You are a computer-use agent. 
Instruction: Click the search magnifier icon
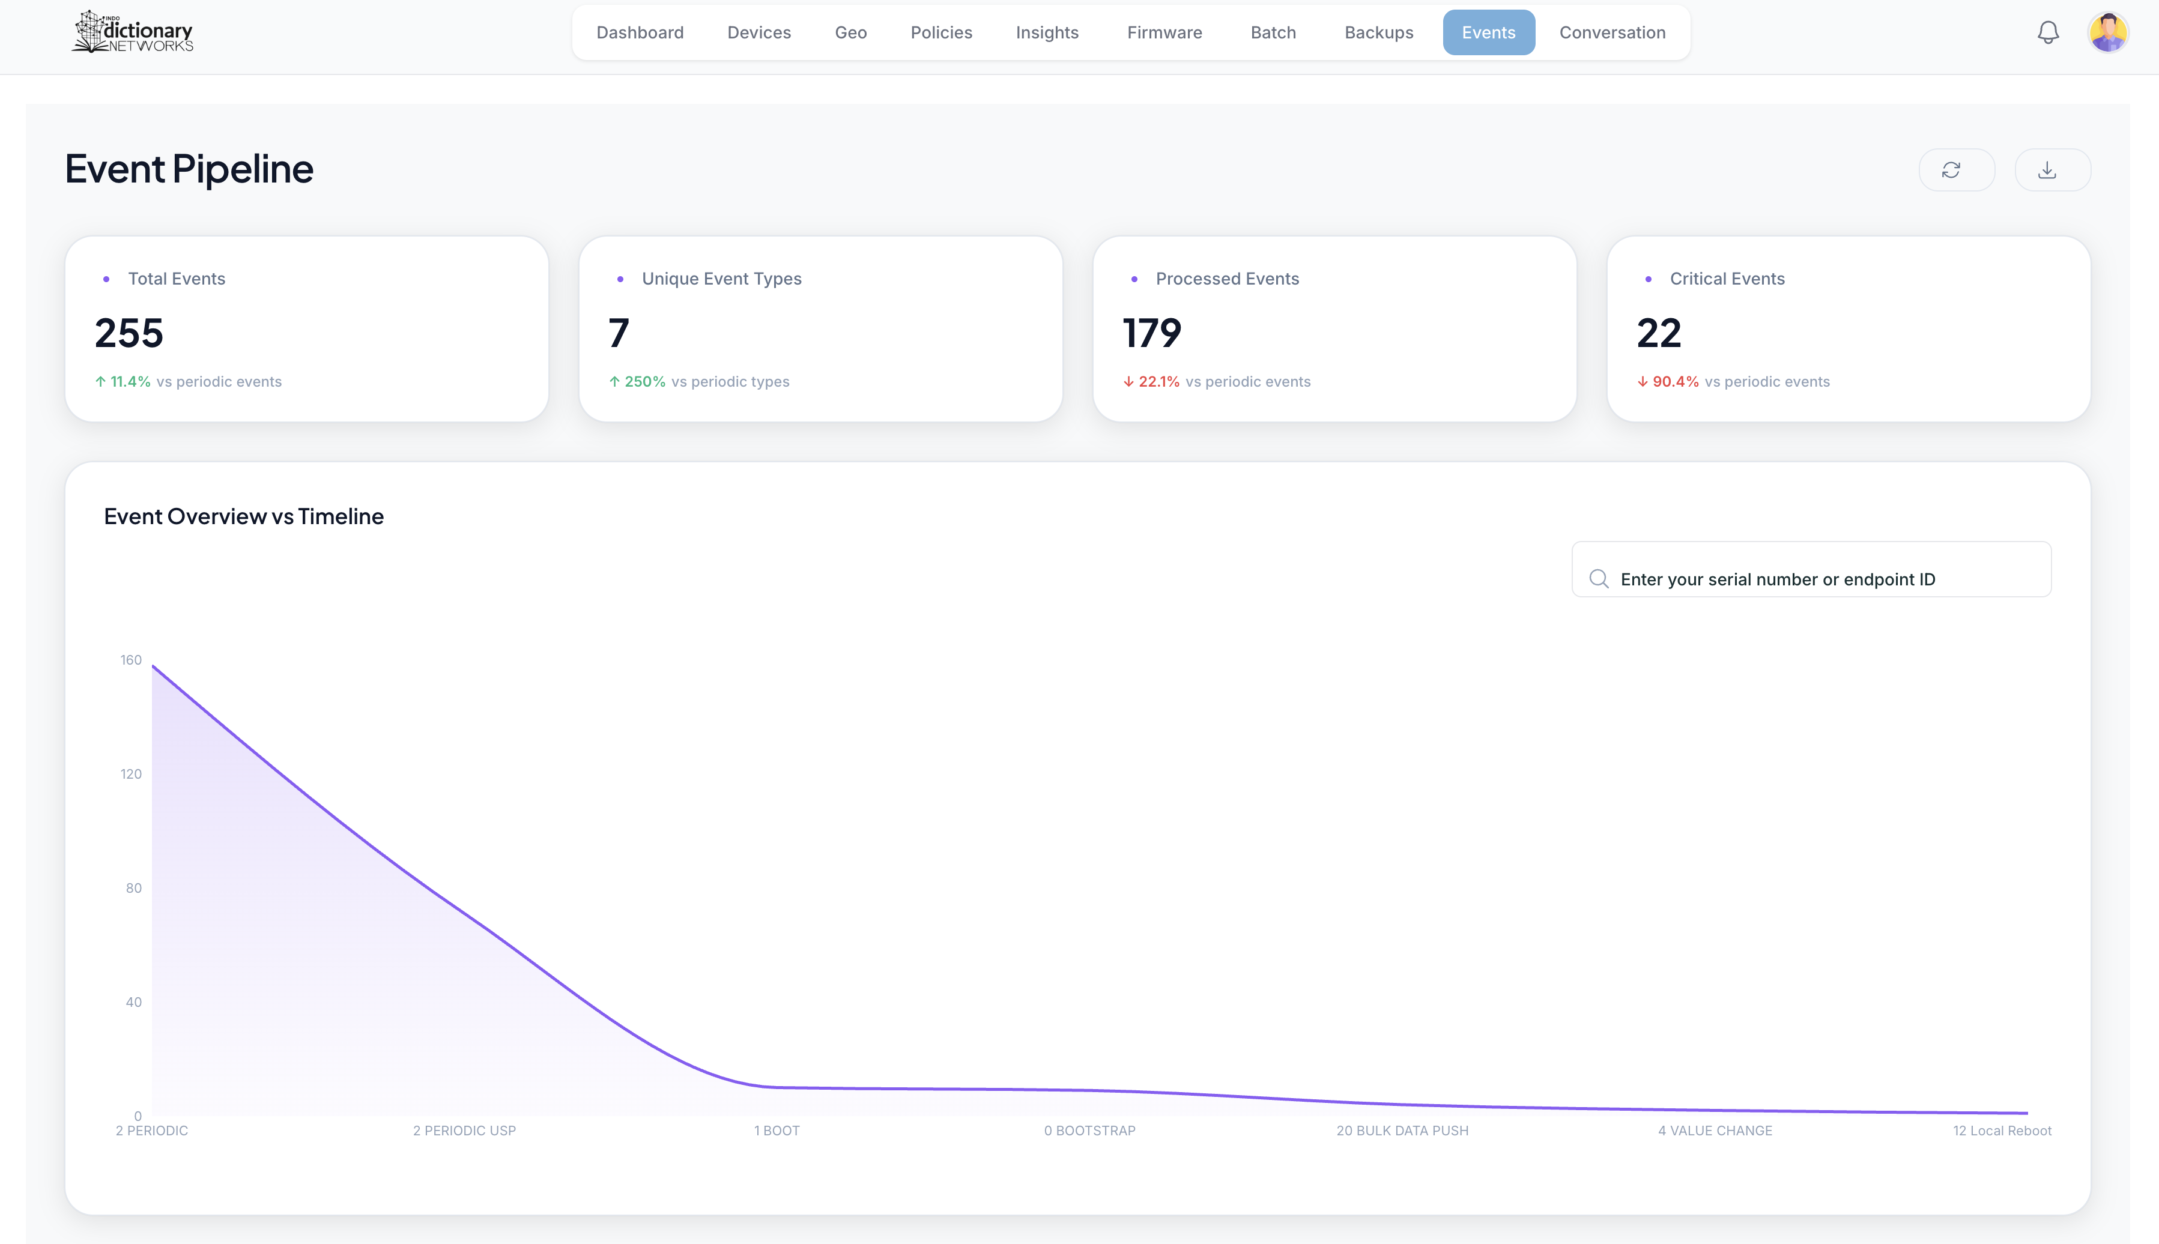click(1597, 579)
